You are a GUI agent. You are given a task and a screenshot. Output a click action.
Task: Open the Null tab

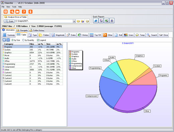tap(118, 35)
